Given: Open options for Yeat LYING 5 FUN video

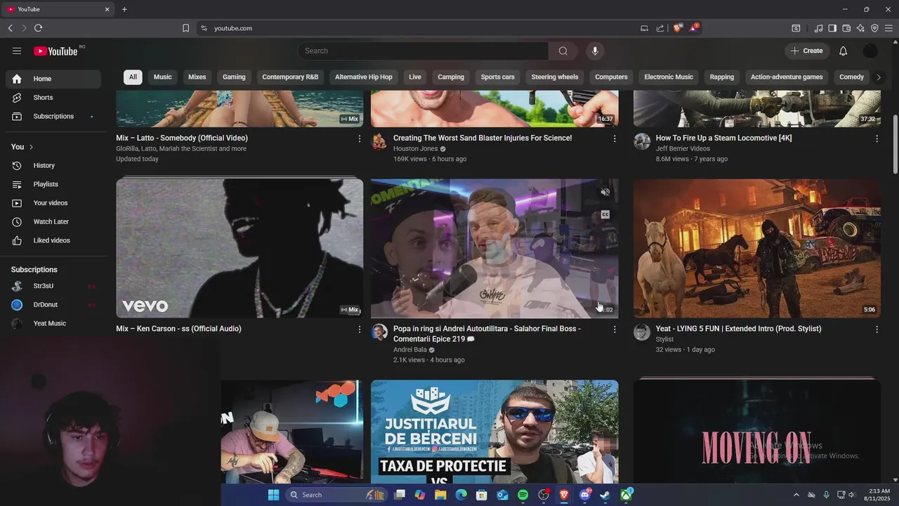Looking at the screenshot, I should coord(877,330).
